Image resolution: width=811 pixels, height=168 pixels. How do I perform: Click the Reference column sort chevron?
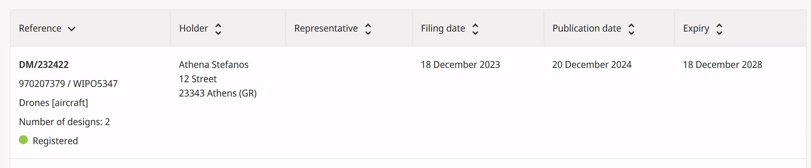(x=72, y=29)
